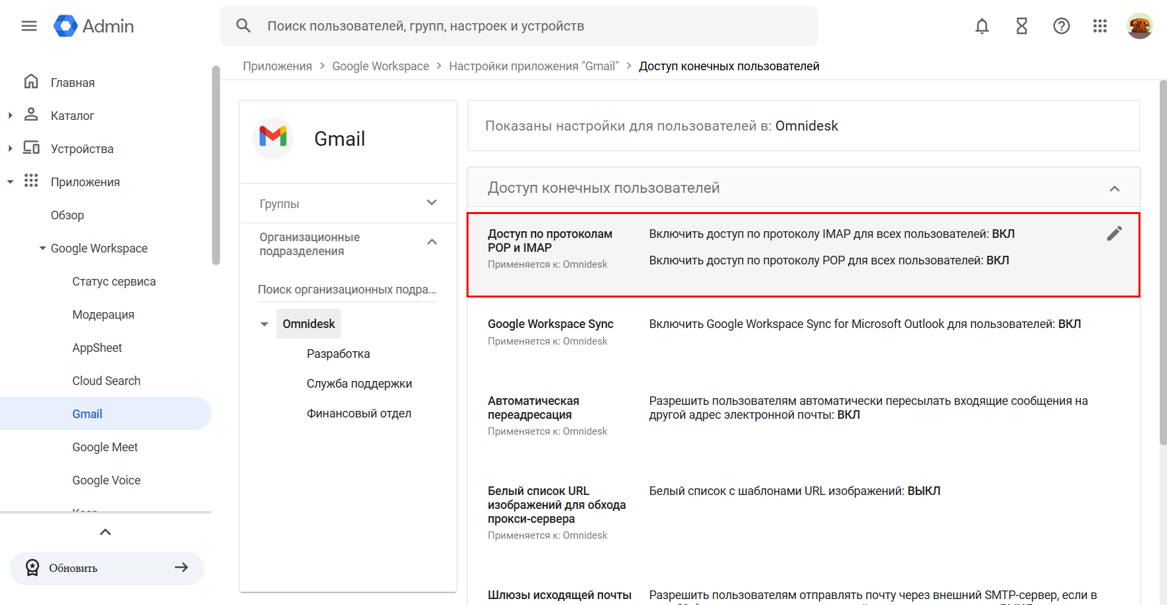Click the search users and settings field
The width and height of the screenshot is (1167, 605).
[x=518, y=26]
